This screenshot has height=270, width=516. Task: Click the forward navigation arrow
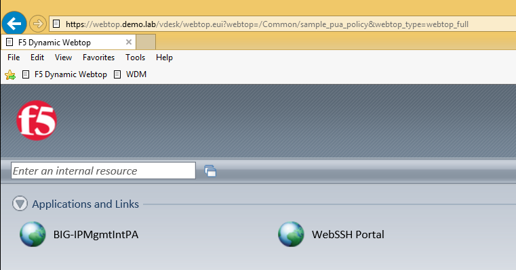pos(38,24)
